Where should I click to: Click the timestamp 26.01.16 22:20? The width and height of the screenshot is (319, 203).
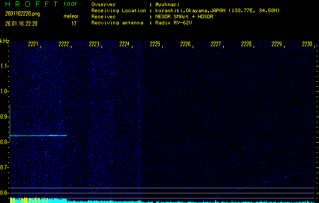(x=21, y=24)
